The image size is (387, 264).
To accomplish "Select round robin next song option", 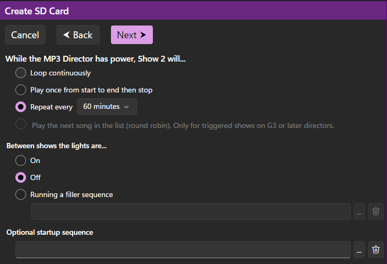I will pyautogui.click(x=21, y=125).
